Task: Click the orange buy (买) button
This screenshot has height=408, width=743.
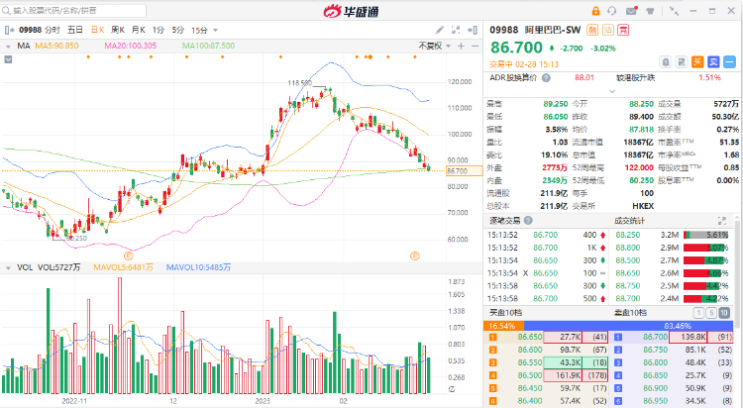Action: pyautogui.click(x=697, y=60)
